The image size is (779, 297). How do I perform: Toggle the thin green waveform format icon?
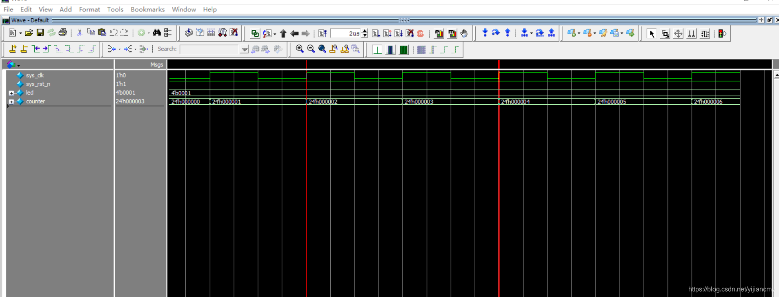coord(377,50)
